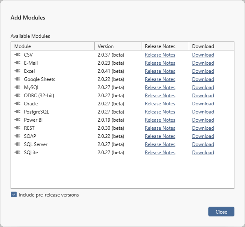245x227 pixels.
Task: Download the Oracle module
Action: (203, 104)
